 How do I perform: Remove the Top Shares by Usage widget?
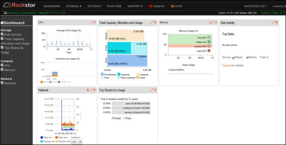155,90
